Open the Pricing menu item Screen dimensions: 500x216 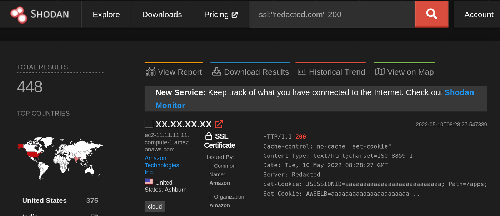[x=221, y=14]
